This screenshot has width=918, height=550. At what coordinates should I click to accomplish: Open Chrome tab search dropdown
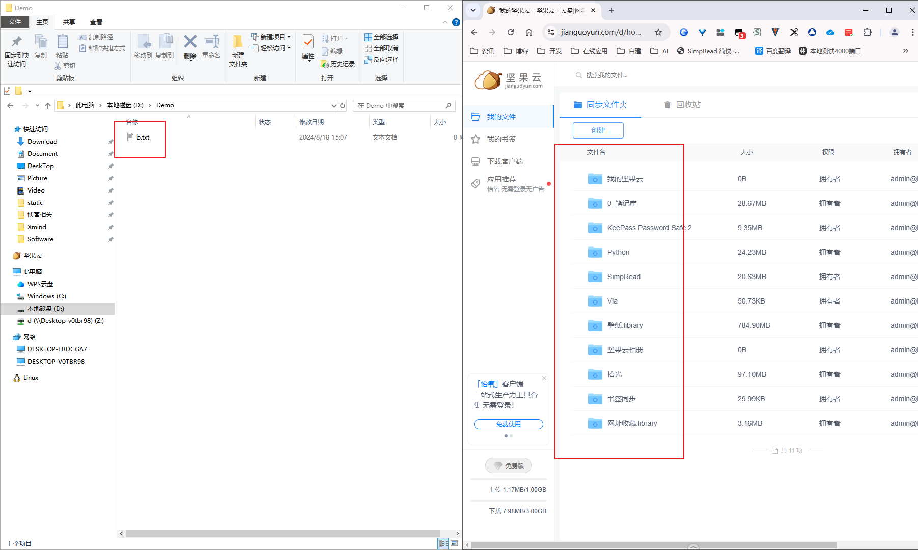pyautogui.click(x=473, y=10)
